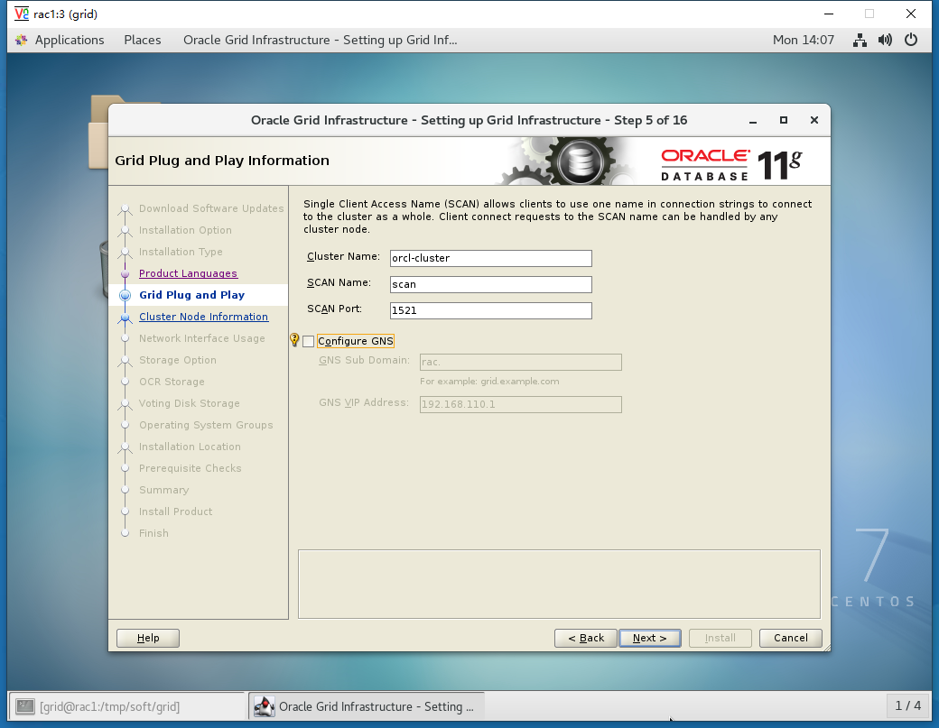Click the Prerequisite Checks step text

191,468
